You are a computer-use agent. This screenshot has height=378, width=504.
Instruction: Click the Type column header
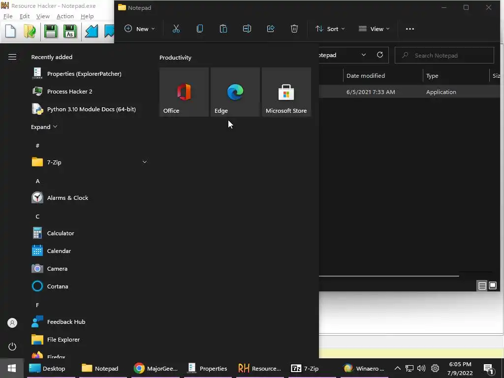pos(456,76)
